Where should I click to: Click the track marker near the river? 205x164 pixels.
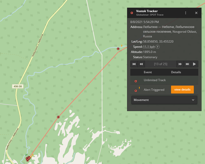(118, 49)
